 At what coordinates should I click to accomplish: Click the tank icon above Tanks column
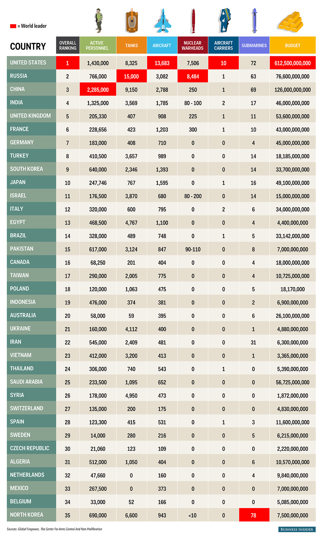pyautogui.click(x=132, y=21)
